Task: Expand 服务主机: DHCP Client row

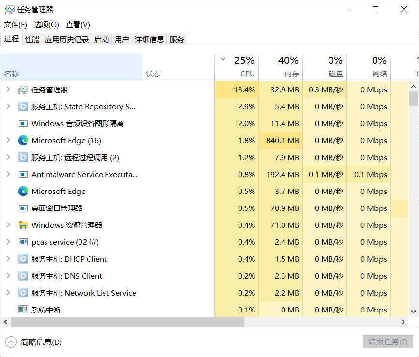Action: tap(8, 258)
